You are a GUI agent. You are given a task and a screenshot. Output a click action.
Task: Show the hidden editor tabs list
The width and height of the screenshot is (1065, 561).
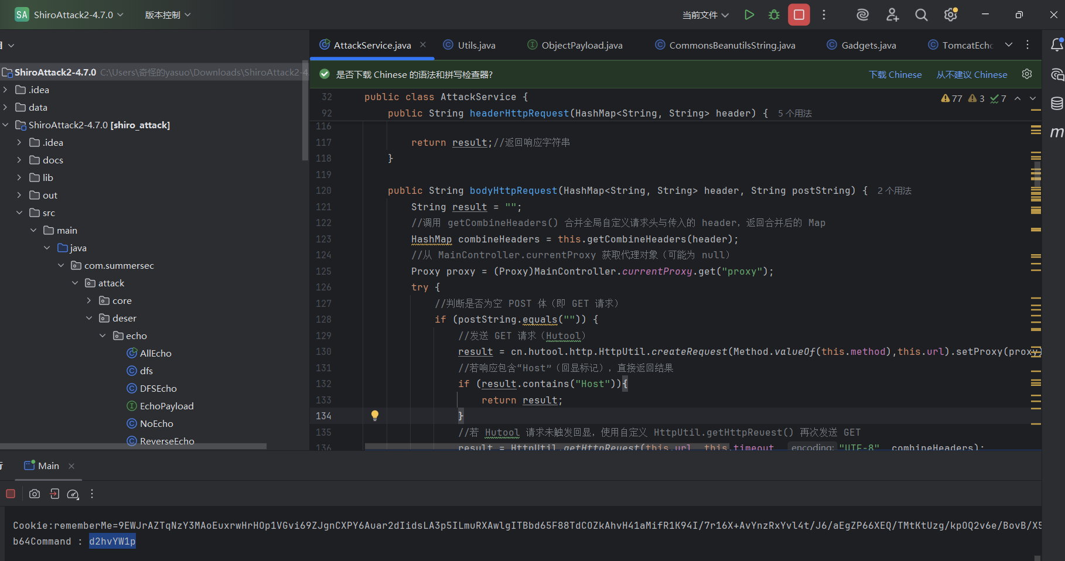1008,45
